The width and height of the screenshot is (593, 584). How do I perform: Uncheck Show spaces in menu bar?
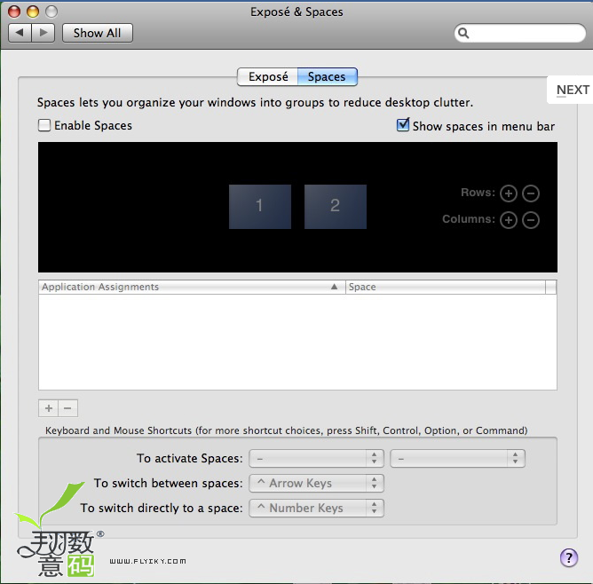pyautogui.click(x=403, y=125)
